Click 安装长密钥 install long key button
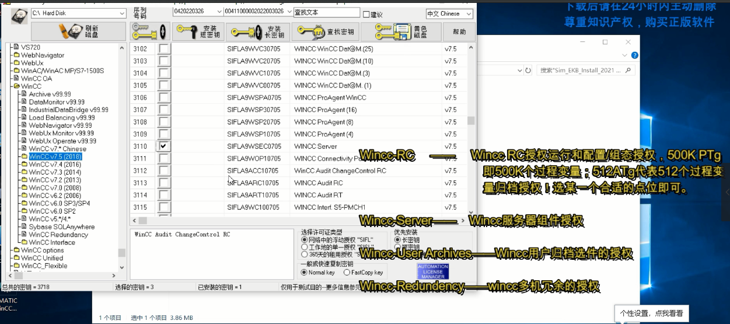 (x=257, y=32)
